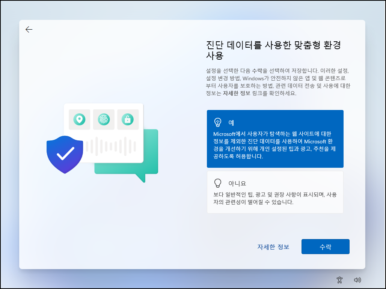Click the lit lightbulb icon beside 예
The width and height of the screenshot is (386, 289).
point(218,122)
